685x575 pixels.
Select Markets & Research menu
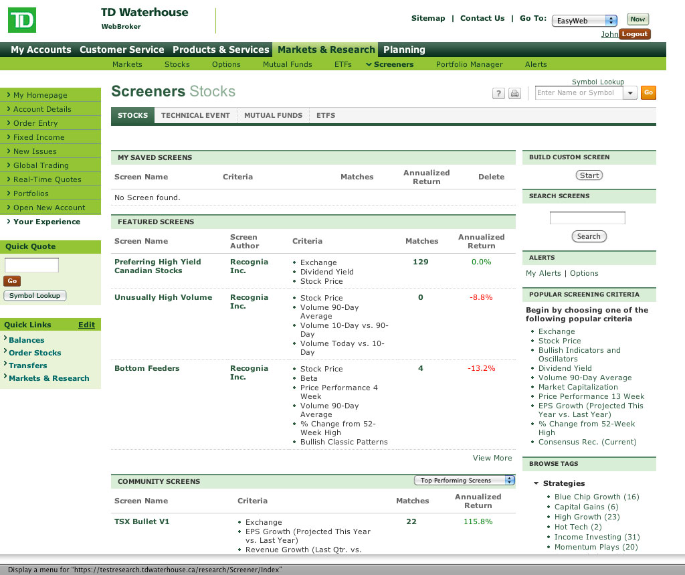click(326, 50)
